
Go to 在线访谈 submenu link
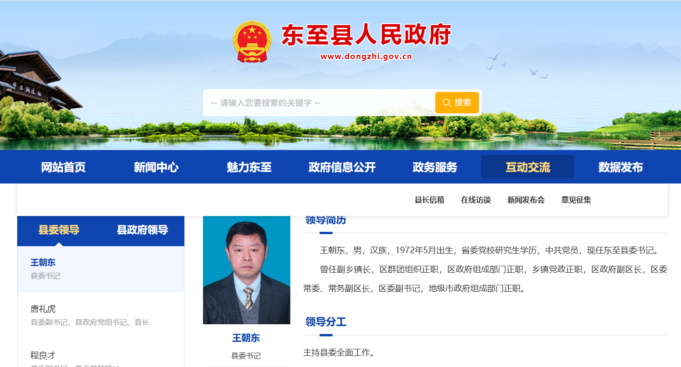[x=476, y=200]
